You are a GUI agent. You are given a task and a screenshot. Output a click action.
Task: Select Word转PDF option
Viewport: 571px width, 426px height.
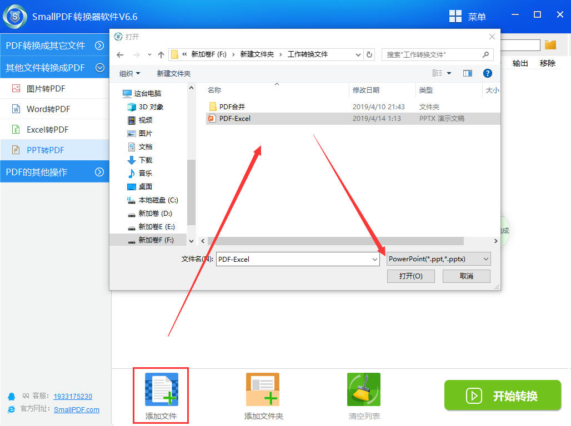(54, 109)
